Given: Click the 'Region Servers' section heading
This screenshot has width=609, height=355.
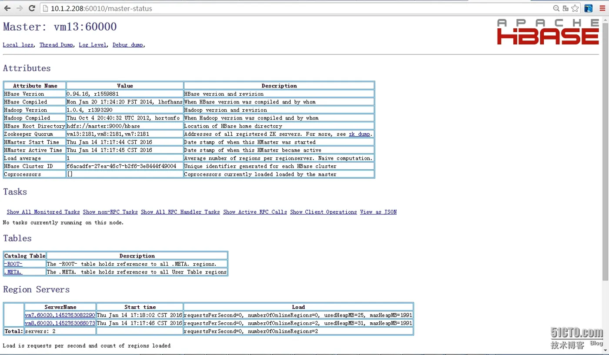Looking at the screenshot, I should pyautogui.click(x=37, y=290).
